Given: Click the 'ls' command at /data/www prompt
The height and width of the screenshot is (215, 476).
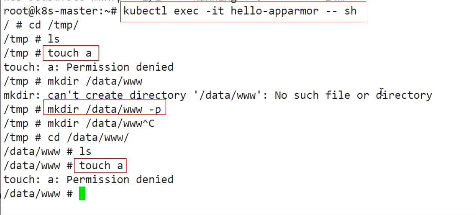Looking at the screenshot, I should [x=85, y=151].
